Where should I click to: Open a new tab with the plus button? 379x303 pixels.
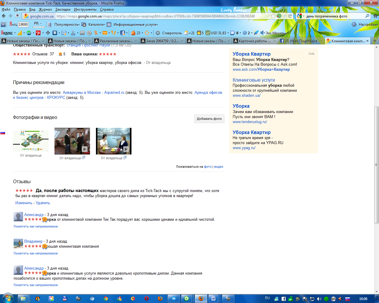(375, 41)
